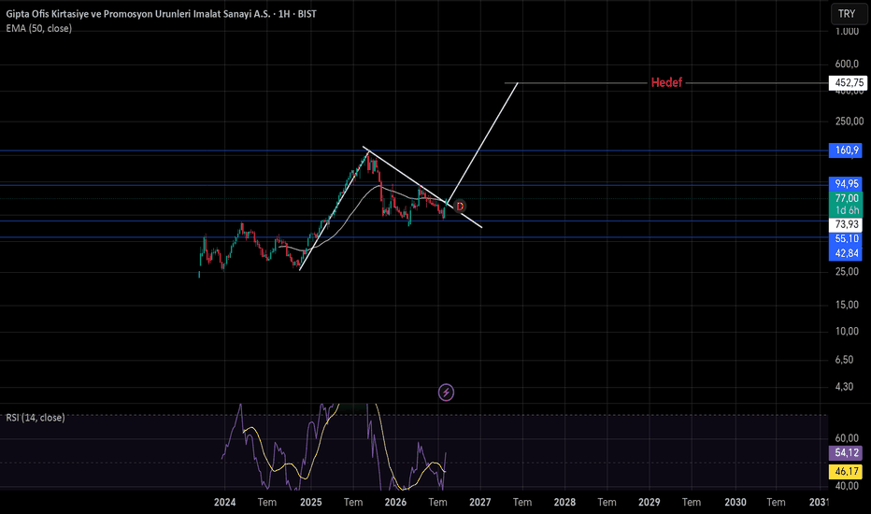Click the yellow RSI average value 46,17
871x514 pixels.
coord(846,472)
